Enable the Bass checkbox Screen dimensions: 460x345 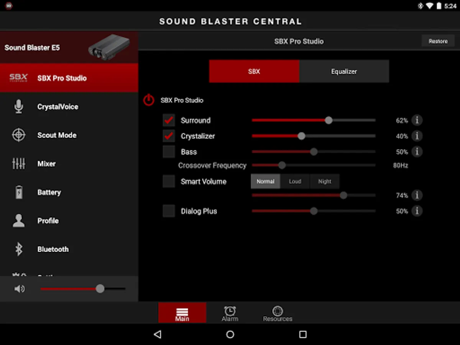coord(169,152)
